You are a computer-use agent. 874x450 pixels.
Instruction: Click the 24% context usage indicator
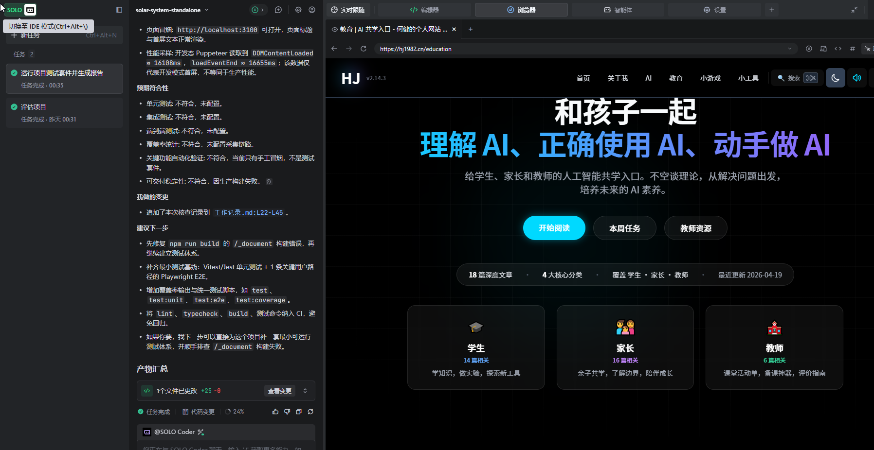[235, 412]
